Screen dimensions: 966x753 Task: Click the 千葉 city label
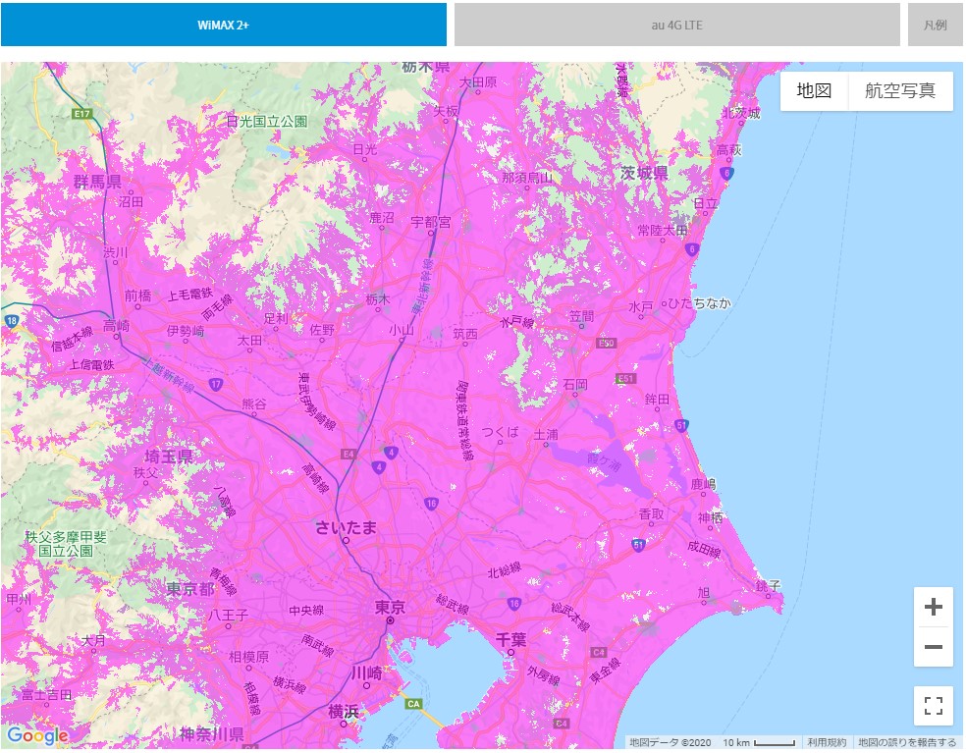point(510,639)
